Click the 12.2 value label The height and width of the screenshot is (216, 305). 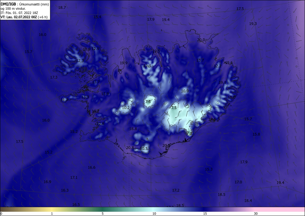[217, 66]
